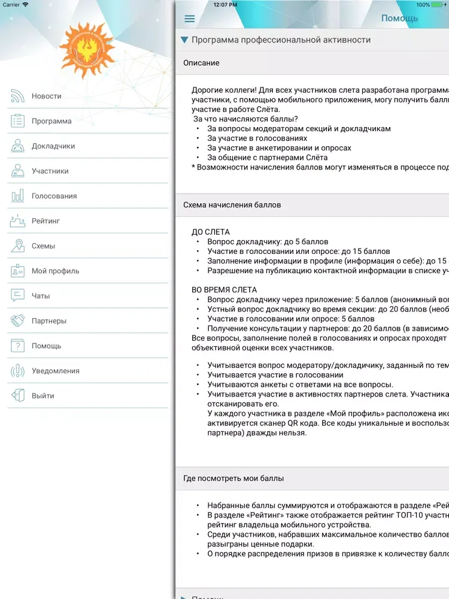Tap the Голосования bar chart icon
Image resolution: width=449 pixels, height=599 pixels.
click(17, 196)
